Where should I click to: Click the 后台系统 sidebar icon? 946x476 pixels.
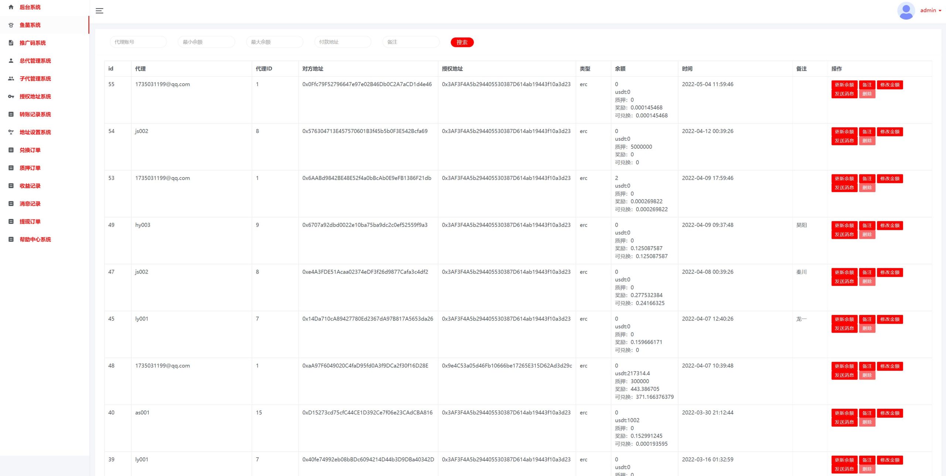pos(11,7)
